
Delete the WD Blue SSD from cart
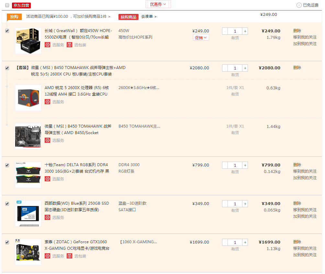(297, 203)
